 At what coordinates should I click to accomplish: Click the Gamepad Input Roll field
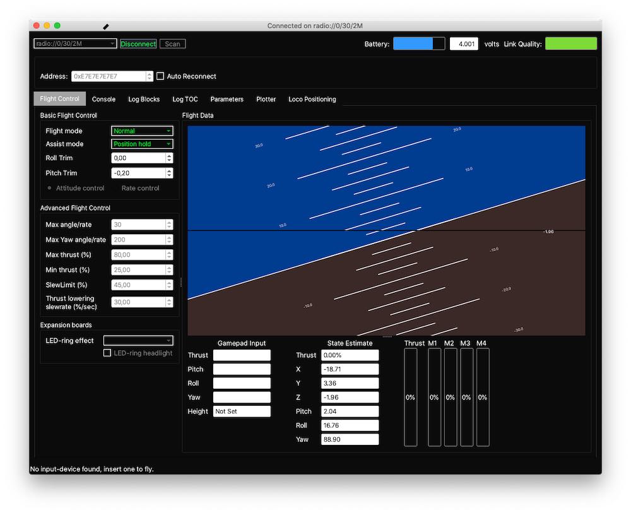(x=242, y=383)
